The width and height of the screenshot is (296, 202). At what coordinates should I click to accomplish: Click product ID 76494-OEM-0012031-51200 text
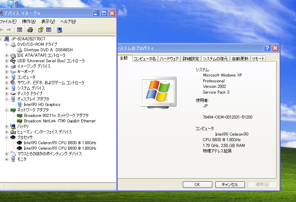tap(227, 117)
